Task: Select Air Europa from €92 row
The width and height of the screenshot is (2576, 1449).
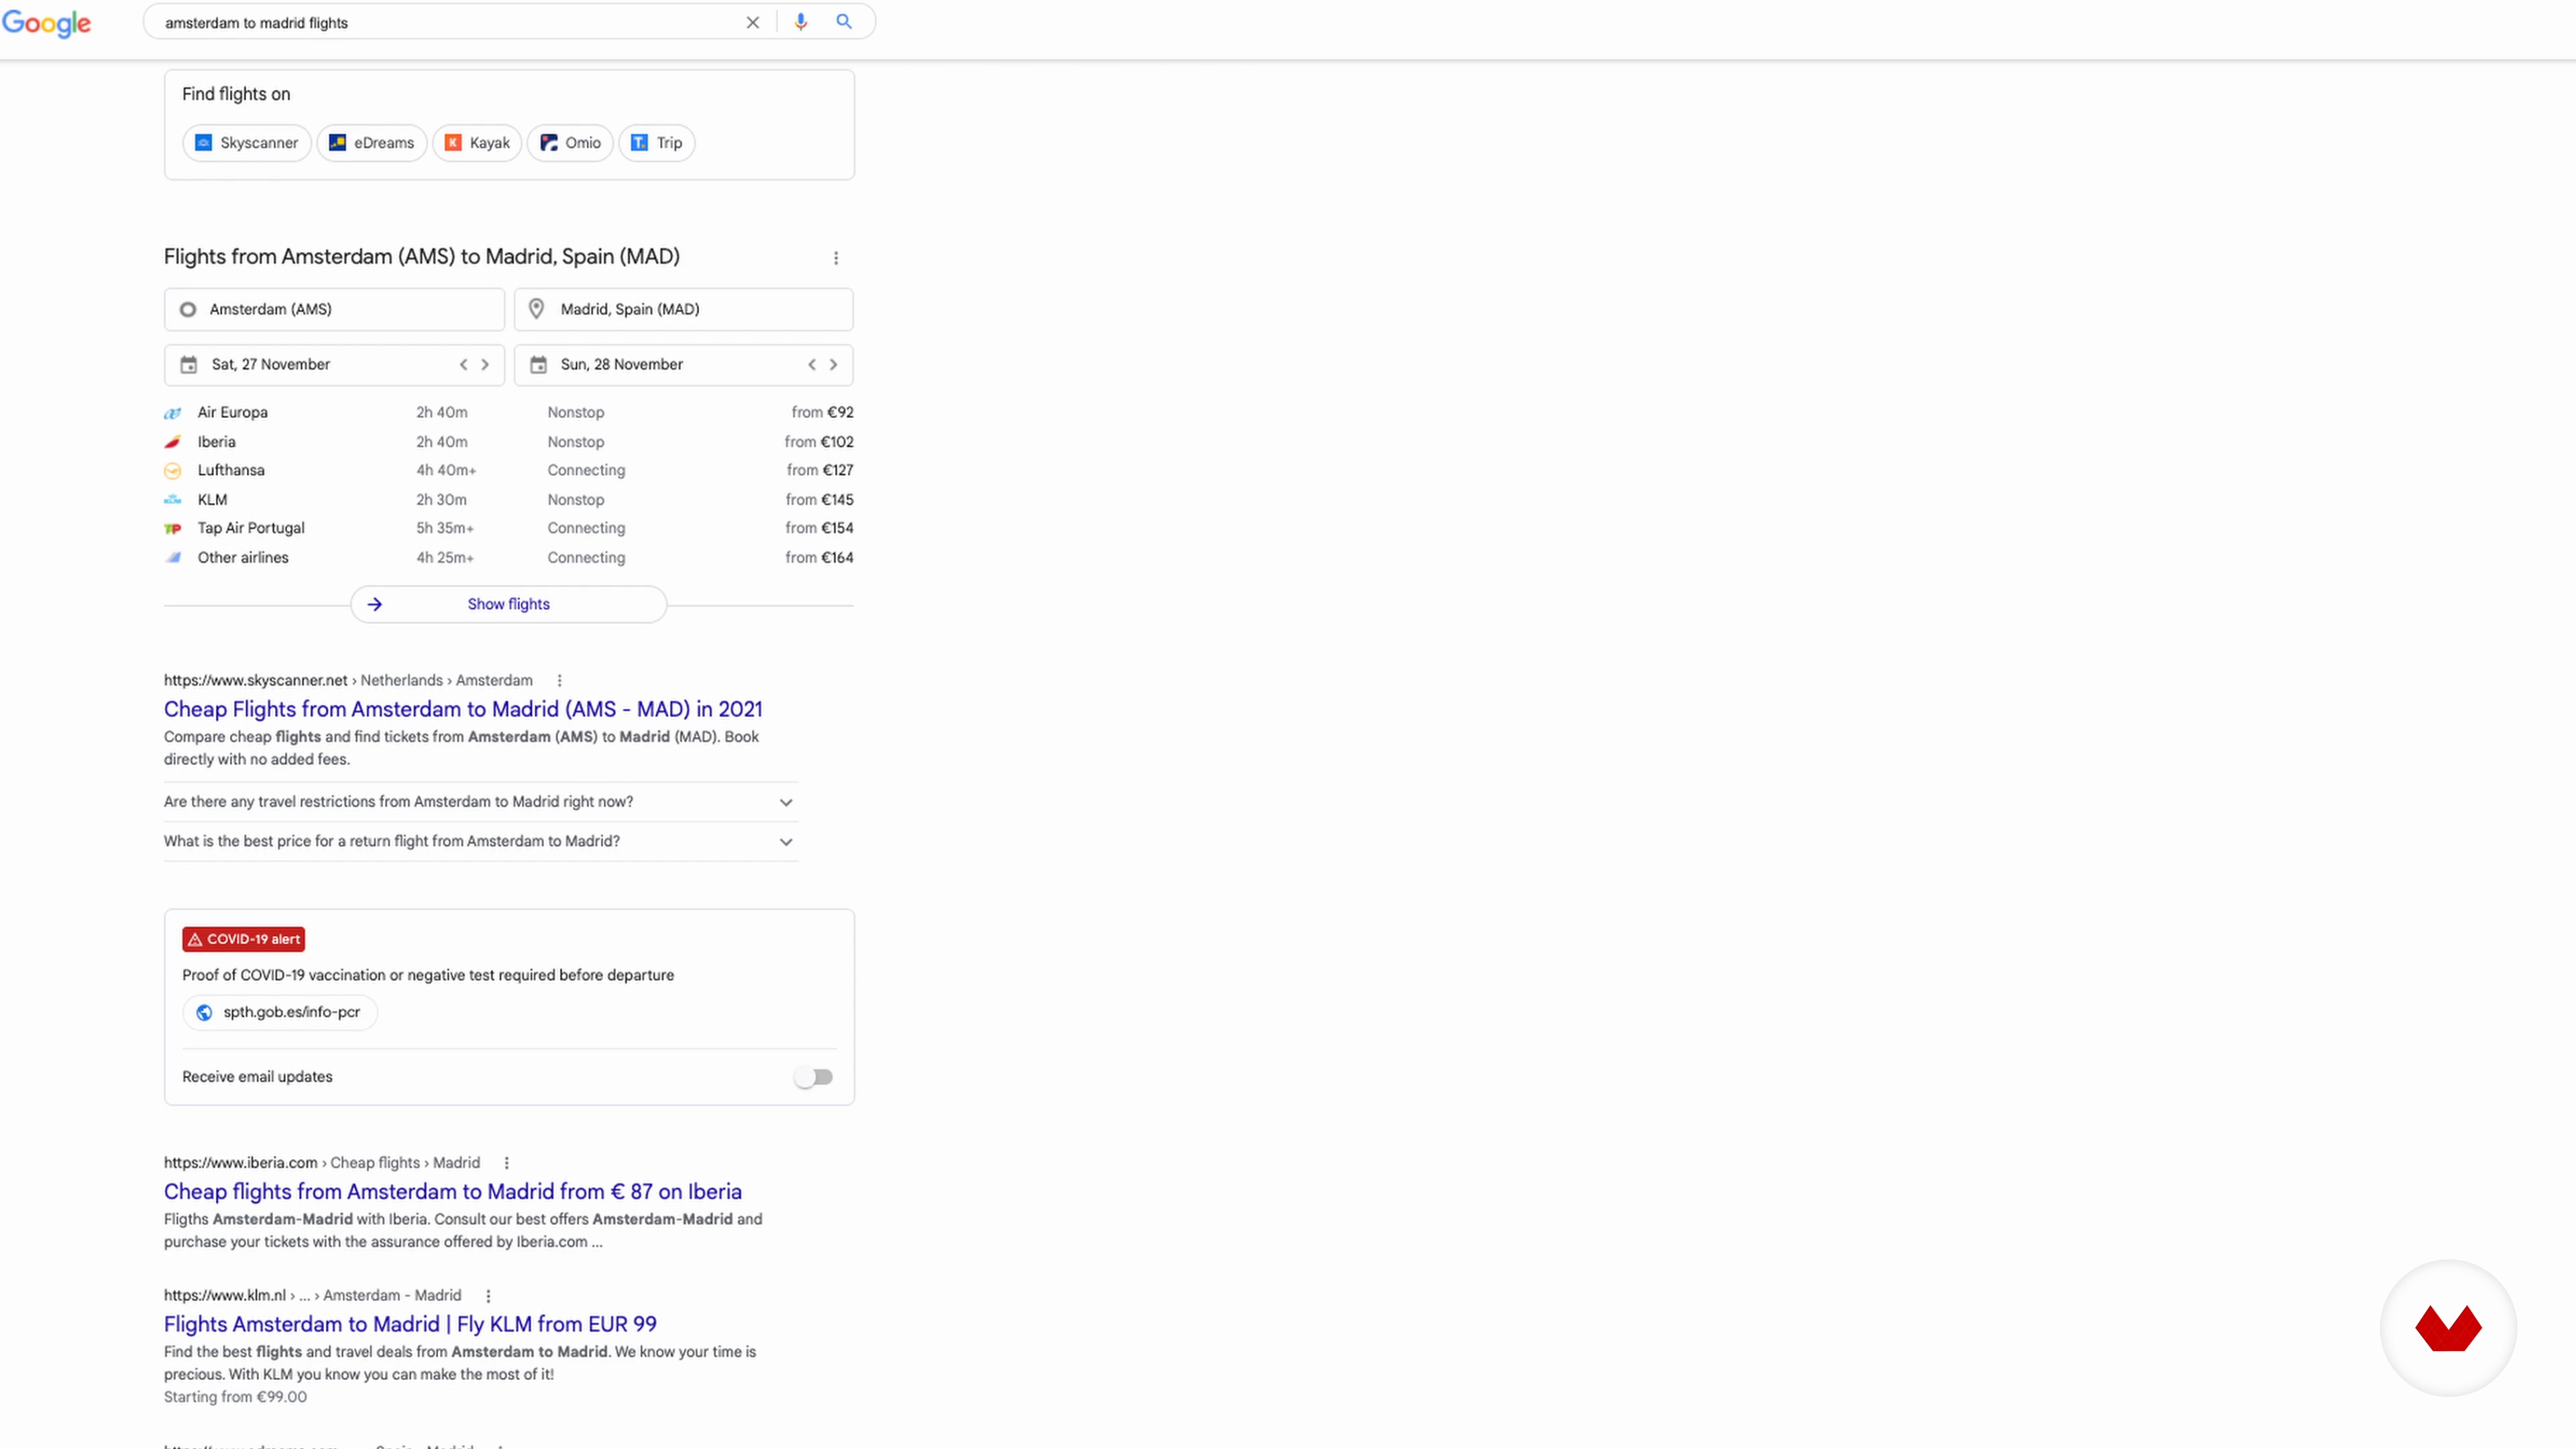Action: point(509,412)
